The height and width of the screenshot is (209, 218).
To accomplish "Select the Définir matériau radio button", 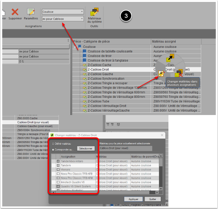I will coord(53,144).
